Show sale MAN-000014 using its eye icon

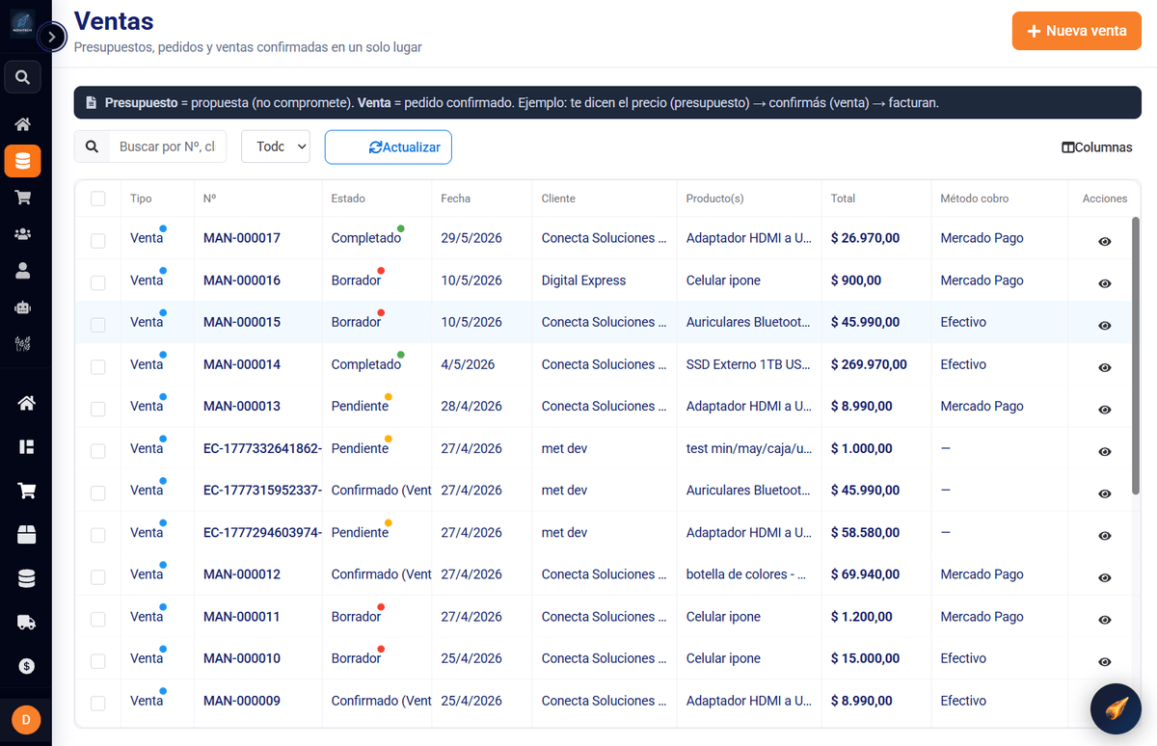pos(1105,367)
